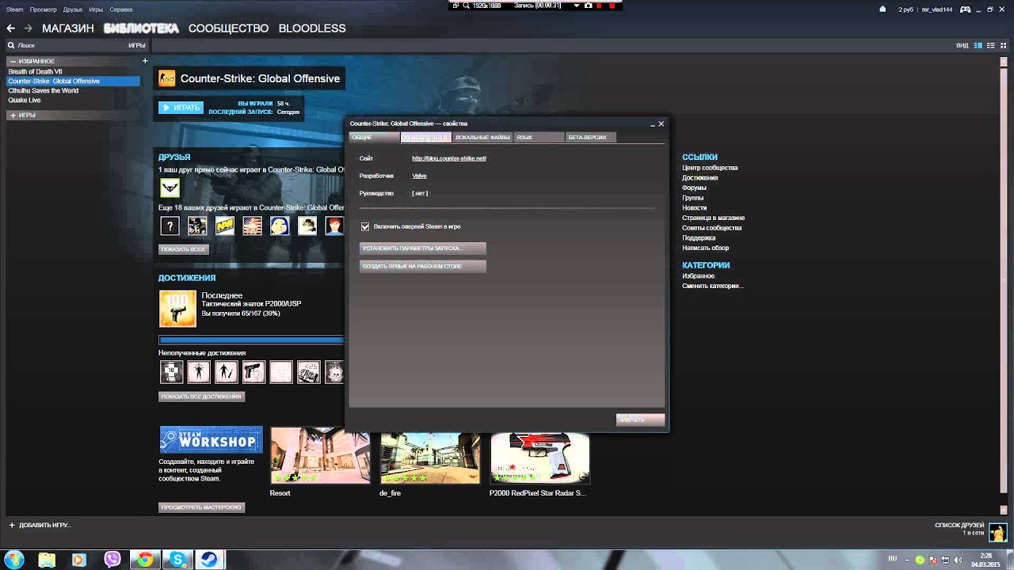This screenshot has height=570, width=1014.
Task: Click УСТАНОВИТЬ ПАРАМЕТРЫ ЗАПУСКА button
Action: [423, 249]
